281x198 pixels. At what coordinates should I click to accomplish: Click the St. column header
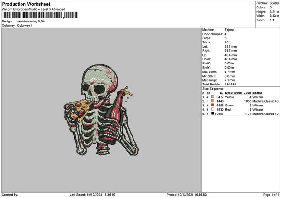[222, 92]
